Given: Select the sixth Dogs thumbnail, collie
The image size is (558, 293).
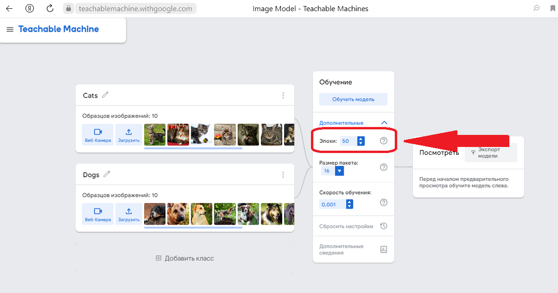Looking at the screenshot, I should tap(272, 214).
